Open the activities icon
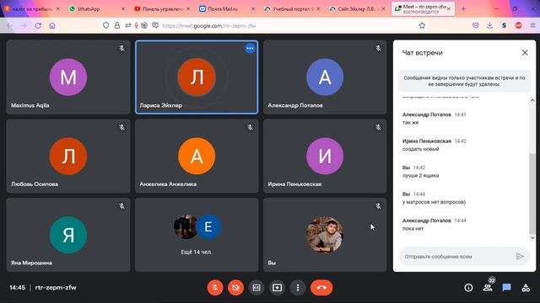The width and height of the screenshot is (540, 303). [526, 288]
